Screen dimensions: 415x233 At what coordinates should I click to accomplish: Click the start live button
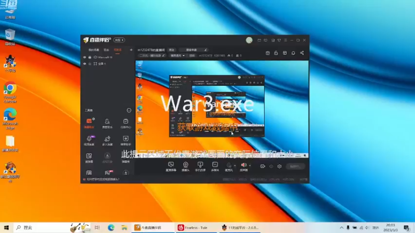tap(295, 166)
